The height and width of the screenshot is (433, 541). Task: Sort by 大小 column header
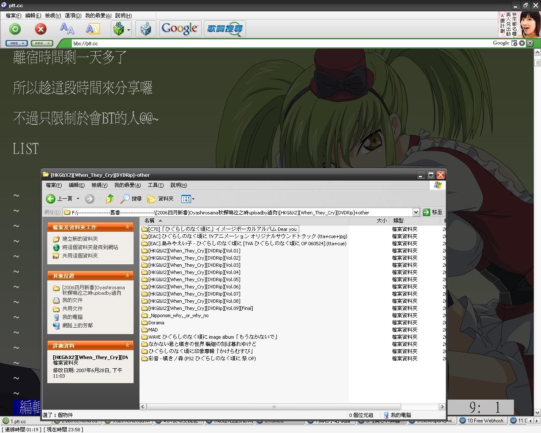(369, 221)
